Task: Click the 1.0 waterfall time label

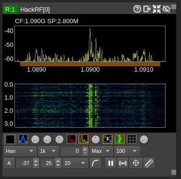Action: pos(9,98)
